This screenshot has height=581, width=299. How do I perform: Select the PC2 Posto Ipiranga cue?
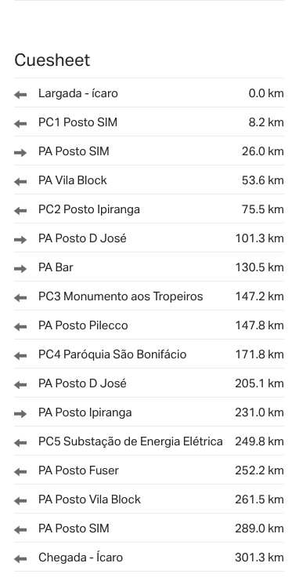coord(149,209)
